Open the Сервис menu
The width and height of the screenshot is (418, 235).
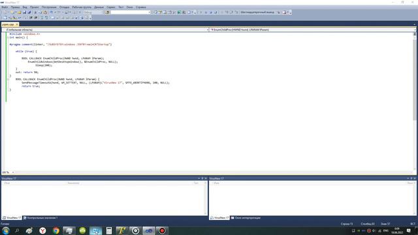[x=111, y=7]
